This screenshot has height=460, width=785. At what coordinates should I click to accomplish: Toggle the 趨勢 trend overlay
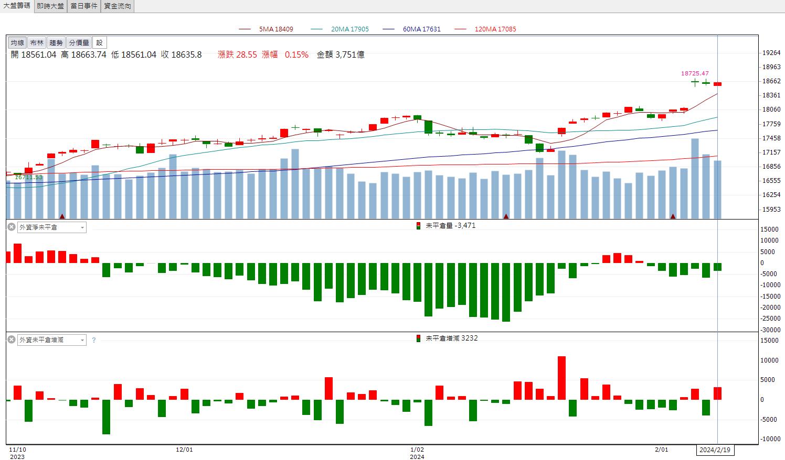56,43
